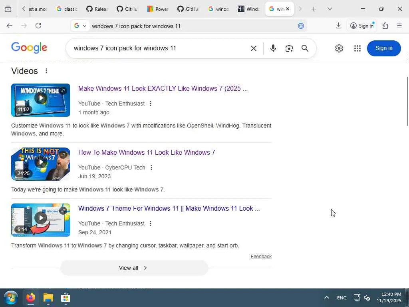
Task: Switch to the 'Power' tab
Action: [158, 9]
